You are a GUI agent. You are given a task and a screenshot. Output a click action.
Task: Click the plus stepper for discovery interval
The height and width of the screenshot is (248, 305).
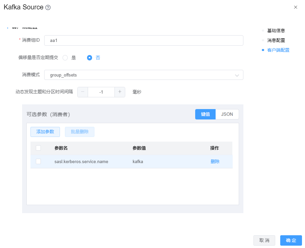(120, 92)
